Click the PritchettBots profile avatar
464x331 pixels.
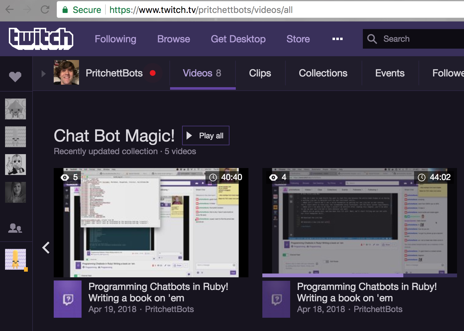pos(66,72)
